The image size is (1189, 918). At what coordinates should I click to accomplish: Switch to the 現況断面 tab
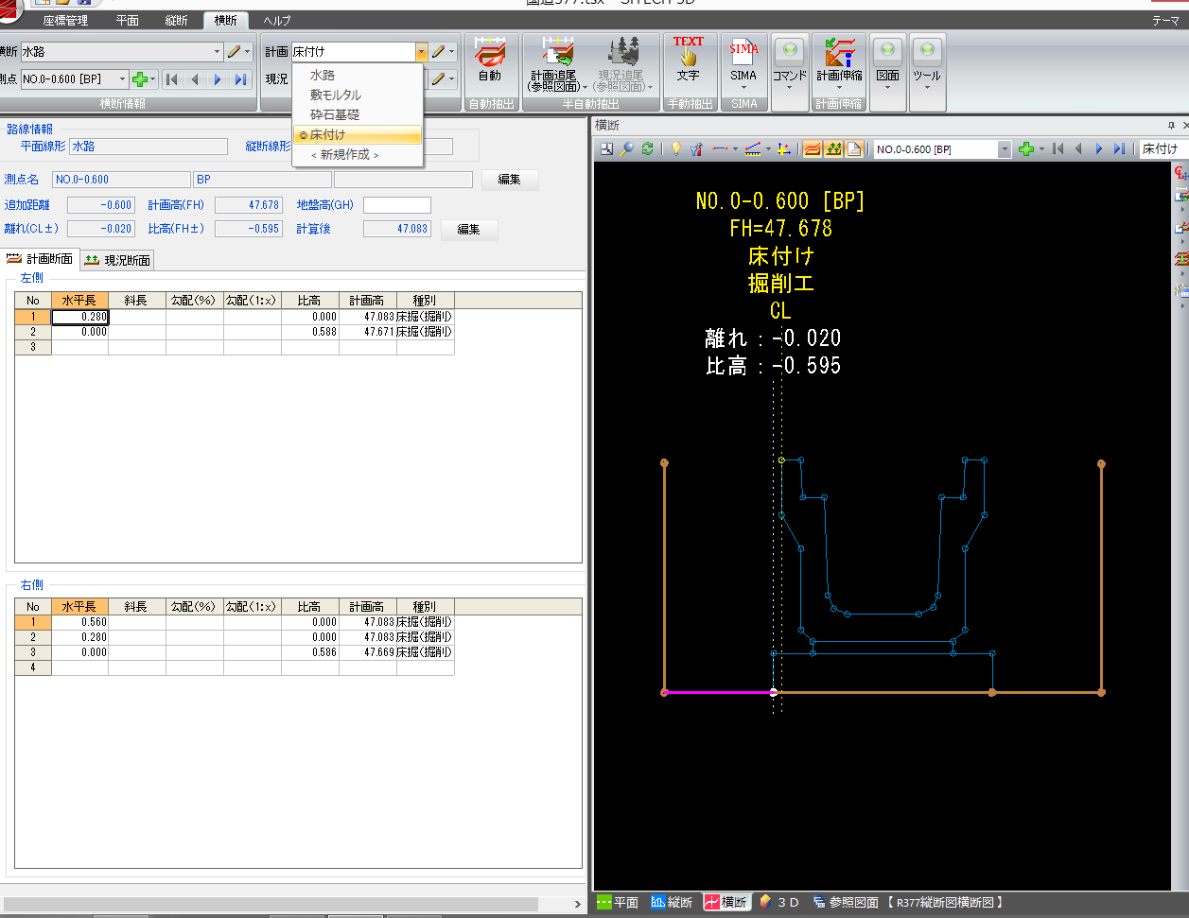pyautogui.click(x=116, y=259)
